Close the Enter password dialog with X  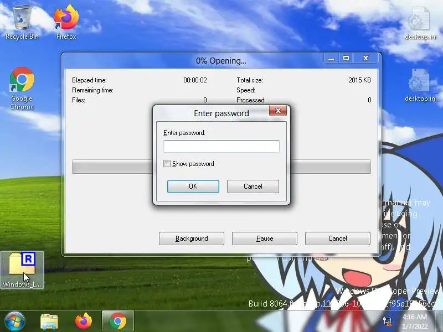coord(278,111)
